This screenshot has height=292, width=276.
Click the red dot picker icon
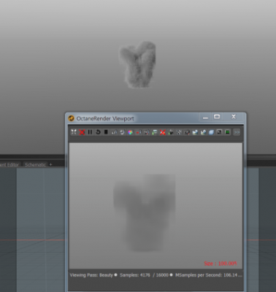(139, 132)
